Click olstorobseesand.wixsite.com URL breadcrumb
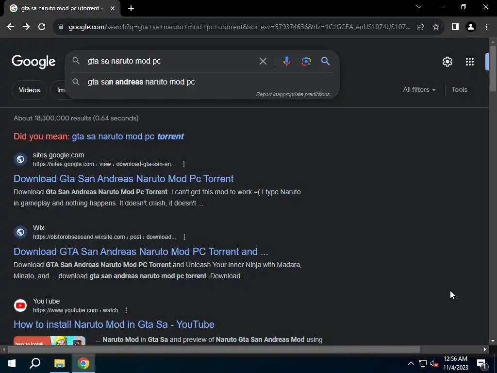The image size is (497, 373). point(104,237)
